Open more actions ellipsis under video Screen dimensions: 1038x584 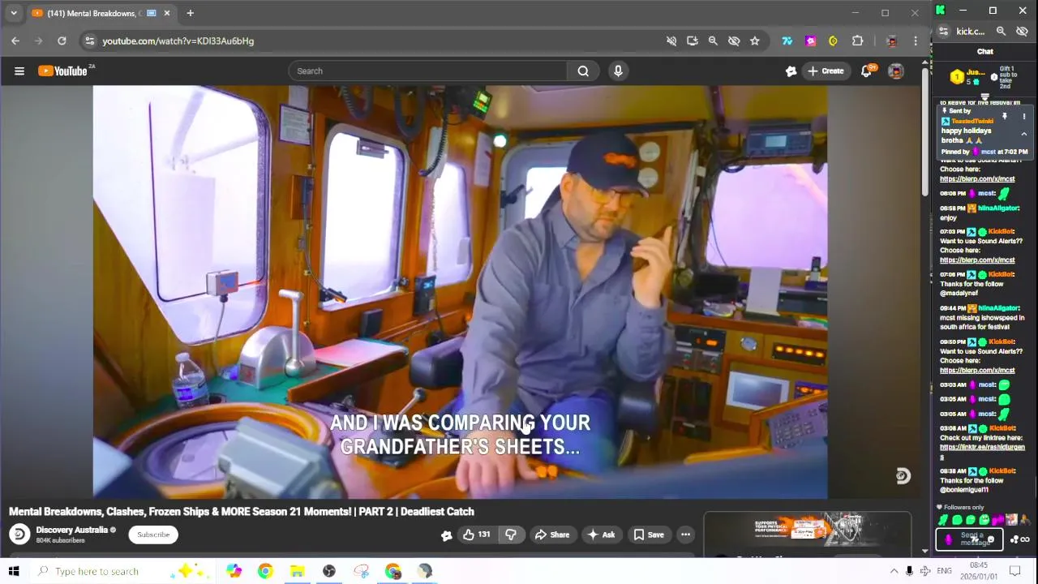point(685,535)
